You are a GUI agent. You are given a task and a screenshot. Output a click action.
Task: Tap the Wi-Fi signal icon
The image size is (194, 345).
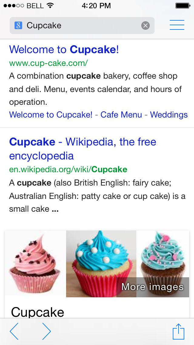click(50, 6)
